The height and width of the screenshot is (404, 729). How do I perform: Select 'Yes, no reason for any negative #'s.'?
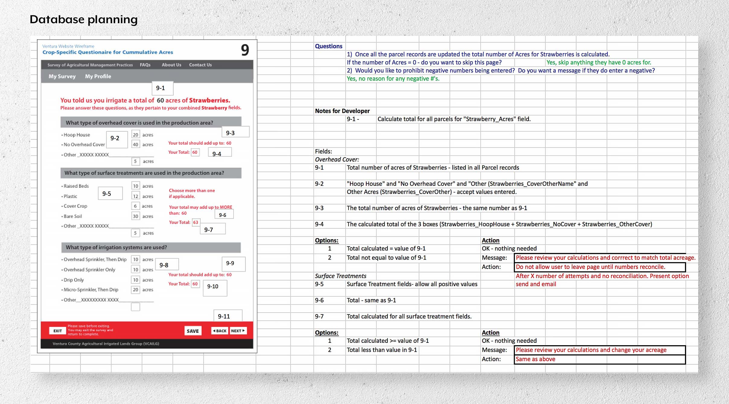[x=393, y=79]
